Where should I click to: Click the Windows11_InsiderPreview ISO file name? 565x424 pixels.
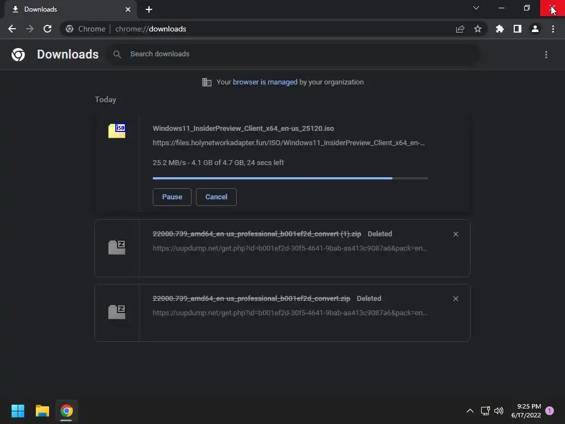pyautogui.click(x=243, y=128)
